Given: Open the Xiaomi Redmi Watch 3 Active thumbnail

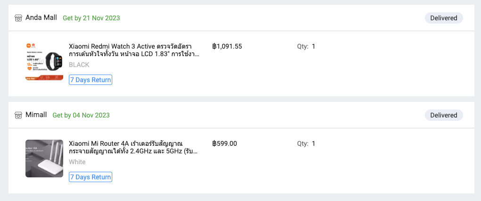Looking at the screenshot, I should click(x=44, y=61).
